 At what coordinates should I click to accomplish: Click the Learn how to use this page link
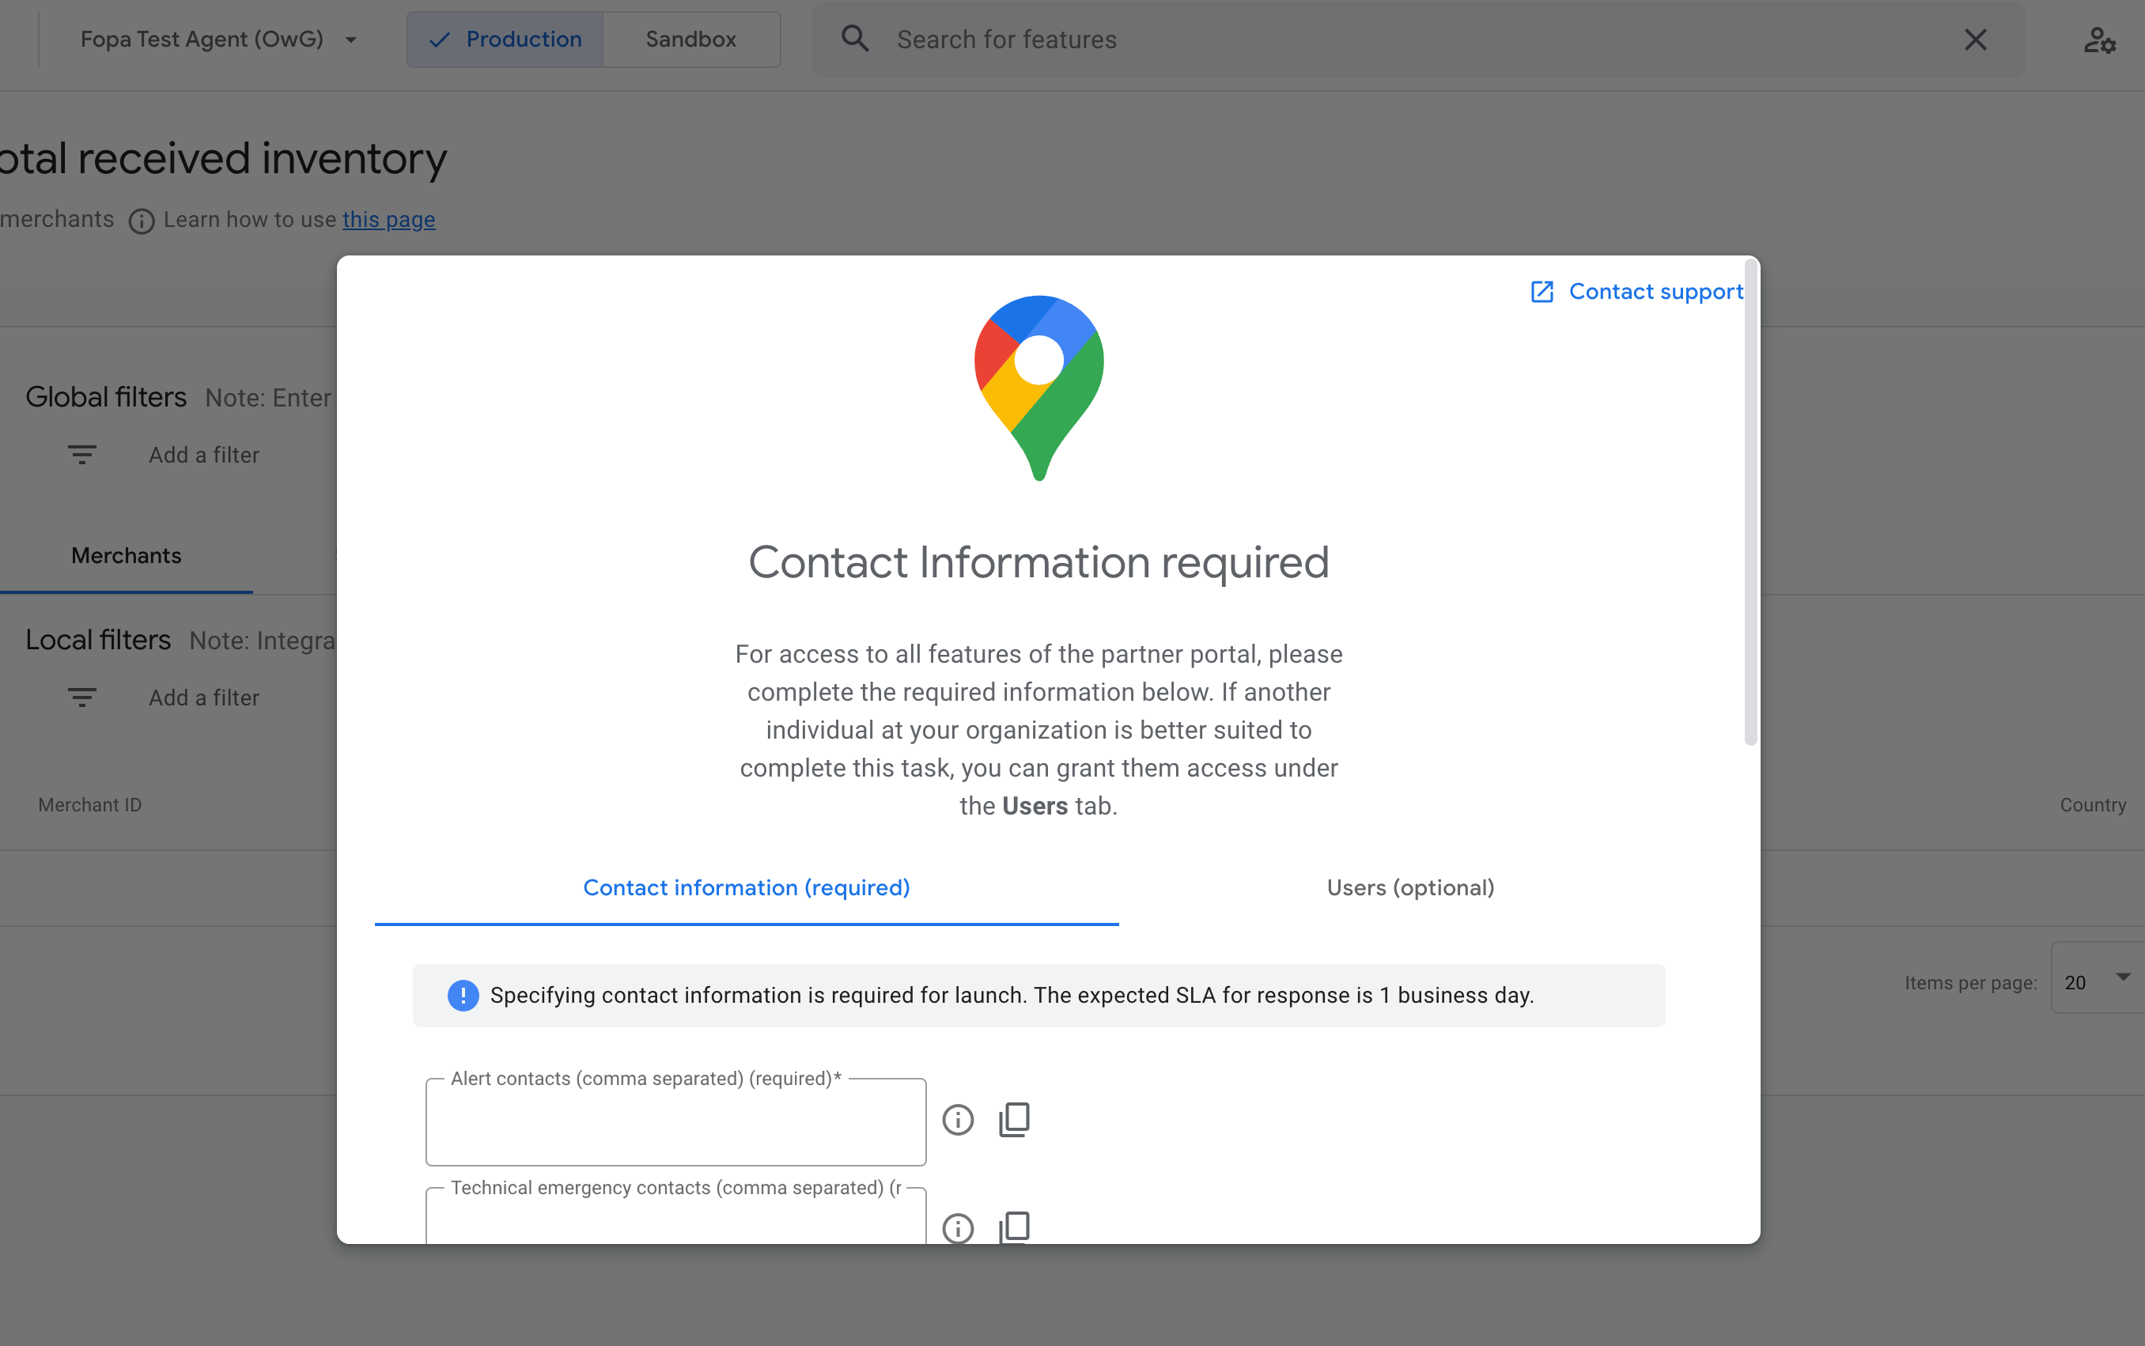point(388,218)
